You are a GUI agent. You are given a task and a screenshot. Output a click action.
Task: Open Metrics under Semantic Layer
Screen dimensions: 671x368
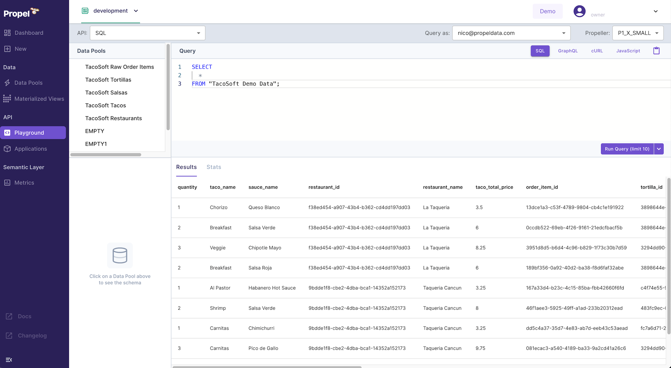(x=24, y=182)
